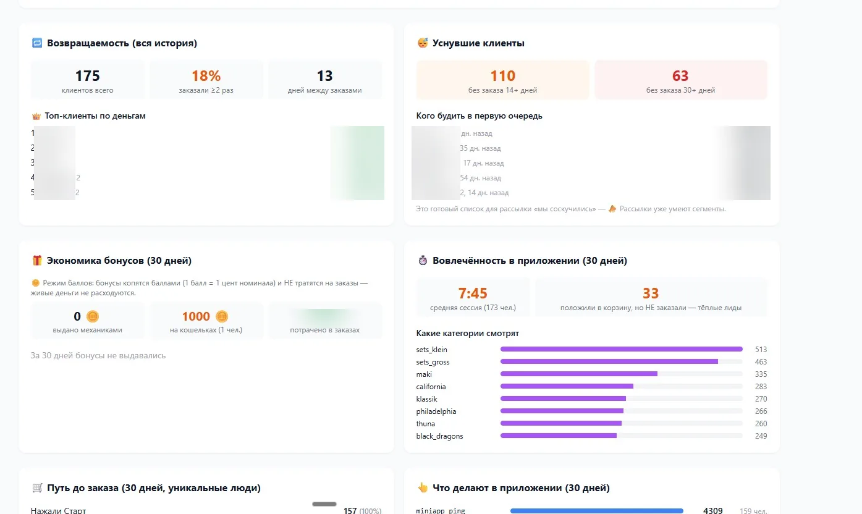Click the 175 клиентов всего stat card

(88, 80)
